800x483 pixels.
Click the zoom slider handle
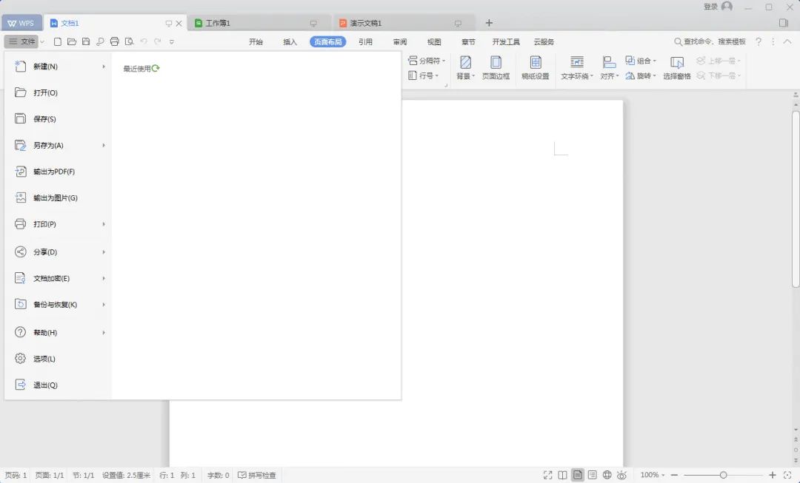pos(723,475)
